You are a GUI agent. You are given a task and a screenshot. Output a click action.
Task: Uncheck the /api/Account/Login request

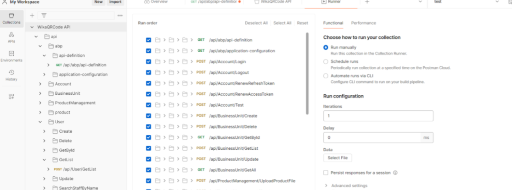point(149,61)
